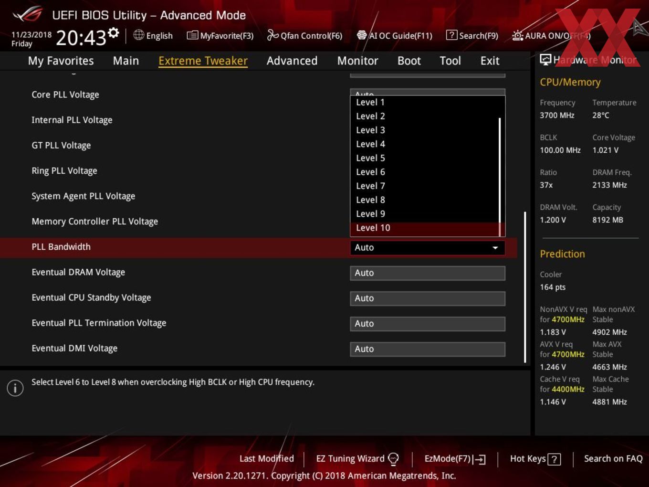Choose Level 2 in dropdown list
This screenshot has width=649, height=487.
[424, 116]
